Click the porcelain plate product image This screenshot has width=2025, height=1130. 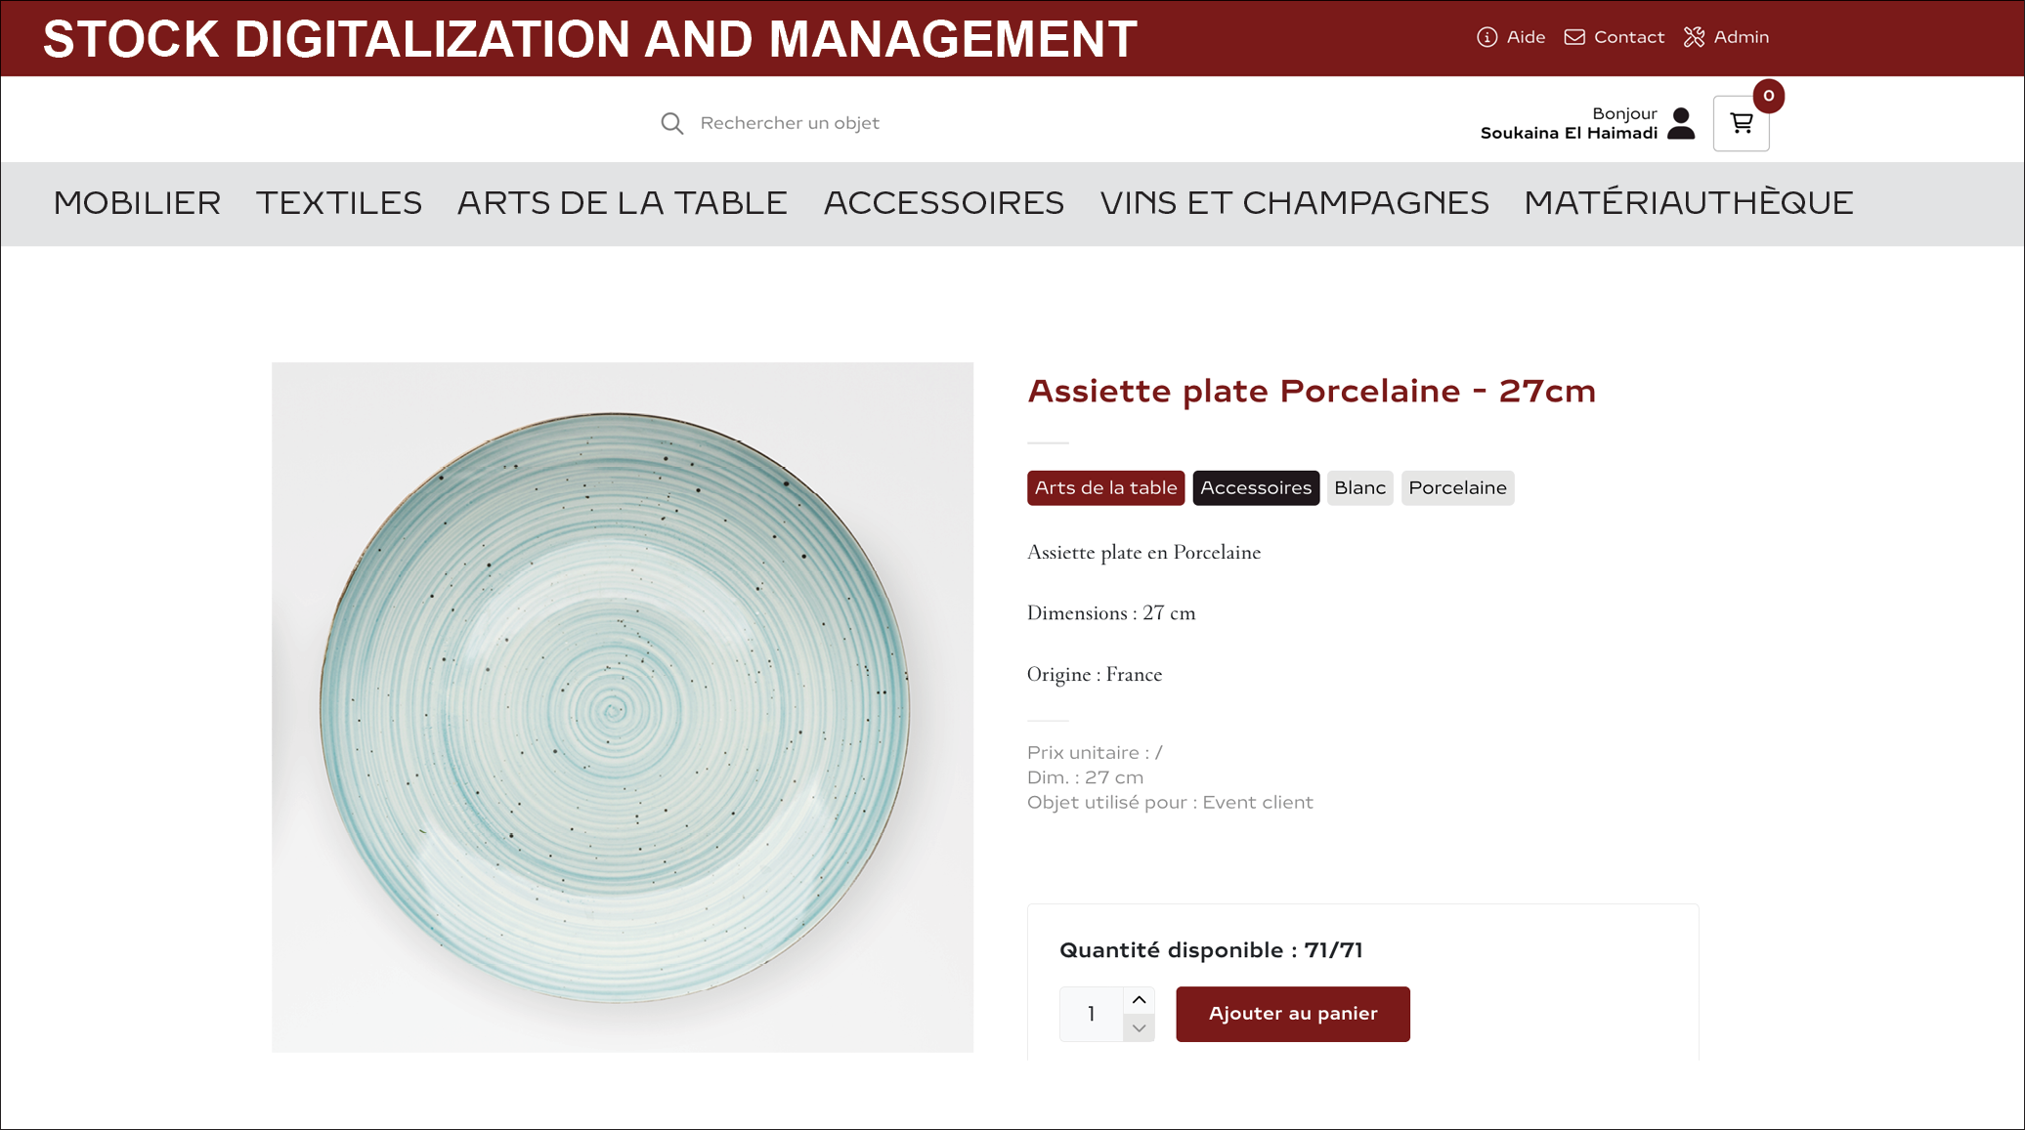[623, 707]
